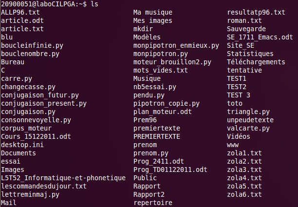Select the Cours_15122011.odt file entry
Viewport: 298px width, 207px height.
[36, 136]
